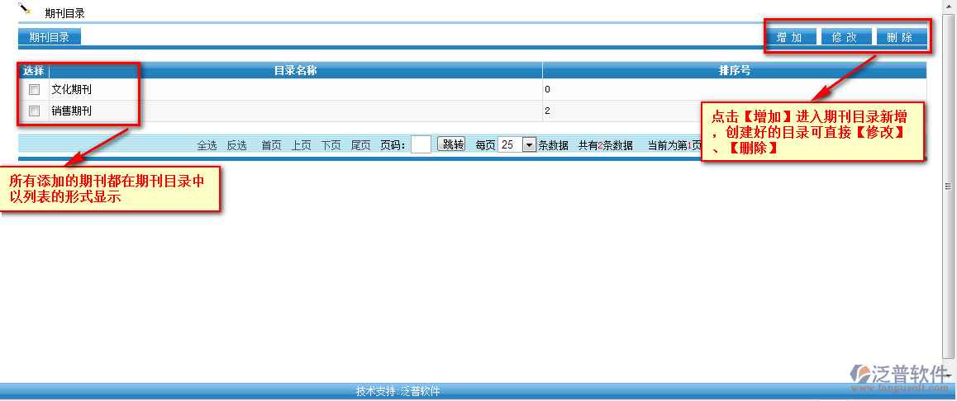Click the 排序号 column header
Screen dimensions: 957x401
coord(734,71)
